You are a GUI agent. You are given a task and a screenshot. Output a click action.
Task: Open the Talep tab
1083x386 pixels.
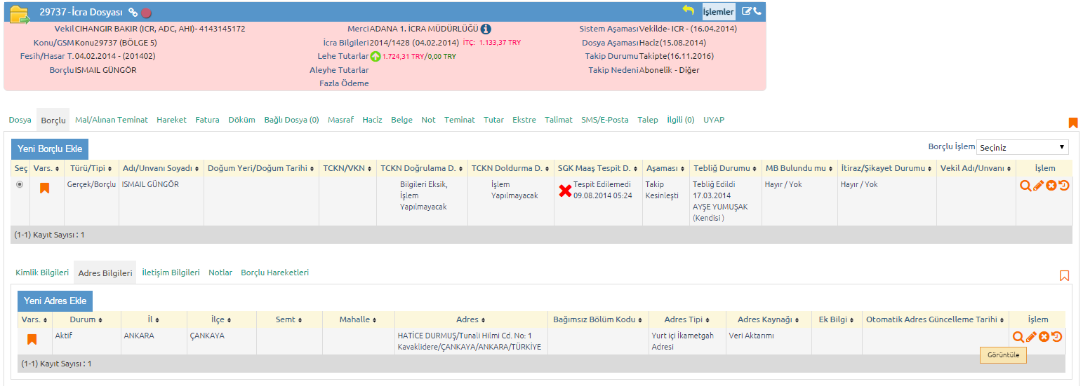[x=648, y=120]
